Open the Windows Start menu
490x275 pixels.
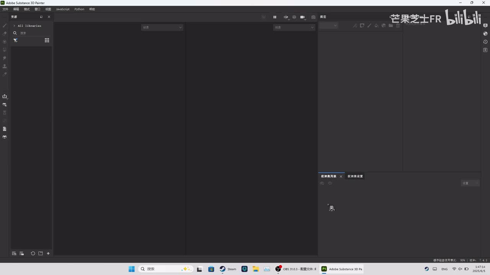[131, 269]
